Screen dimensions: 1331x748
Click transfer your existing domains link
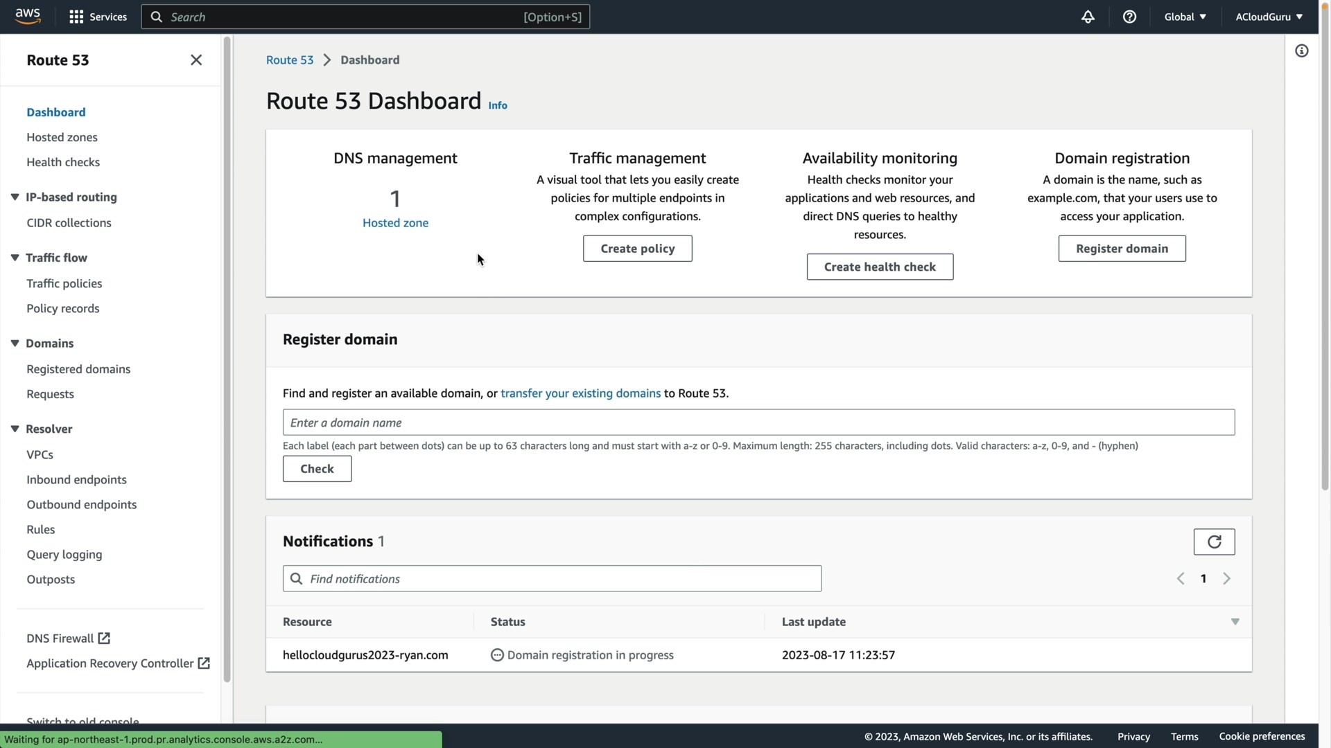pyautogui.click(x=580, y=393)
